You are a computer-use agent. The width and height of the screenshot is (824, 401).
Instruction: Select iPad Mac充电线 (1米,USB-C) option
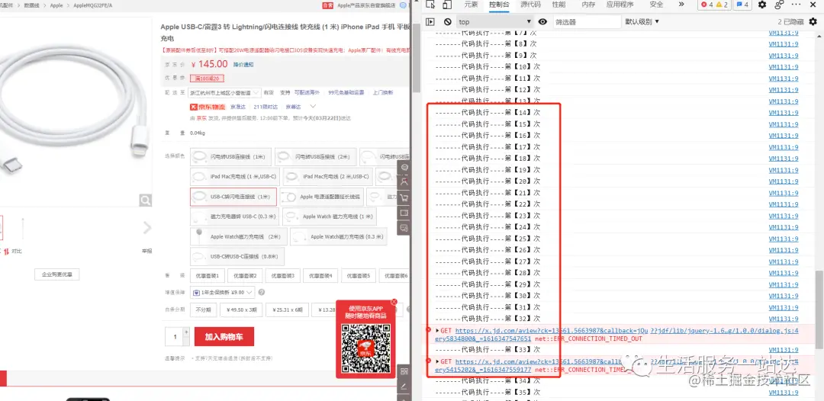233,177
